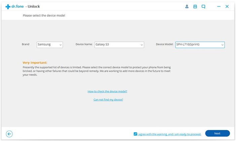
Task: Expand the Brand dropdown showing Samsung
Action: pos(49,44)
